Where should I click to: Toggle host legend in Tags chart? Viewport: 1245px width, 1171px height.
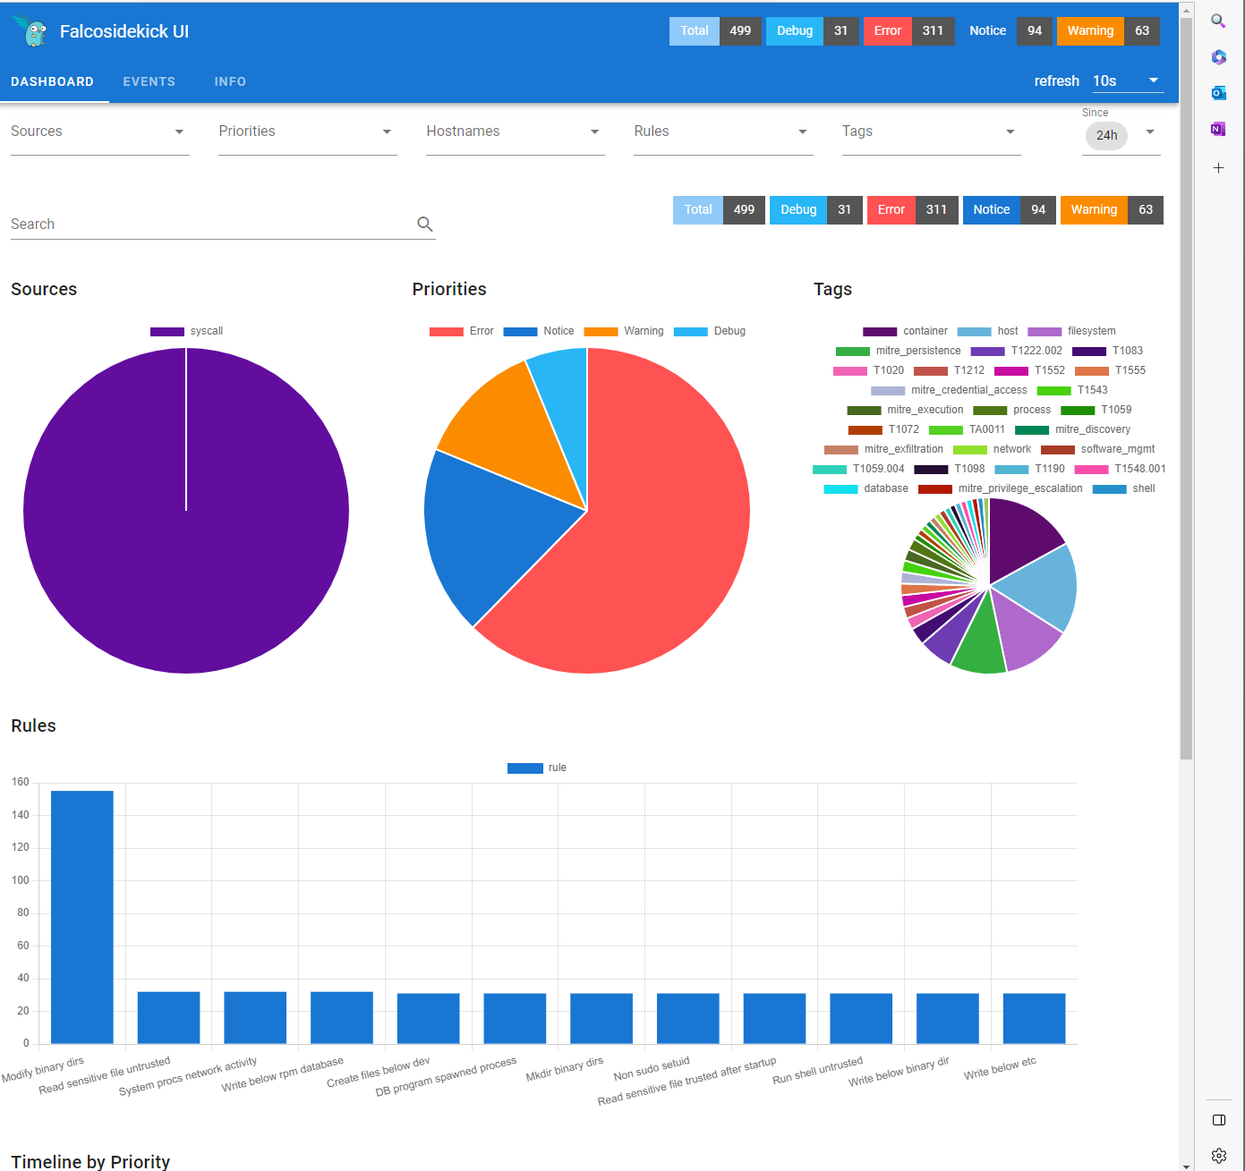[987, 331]
